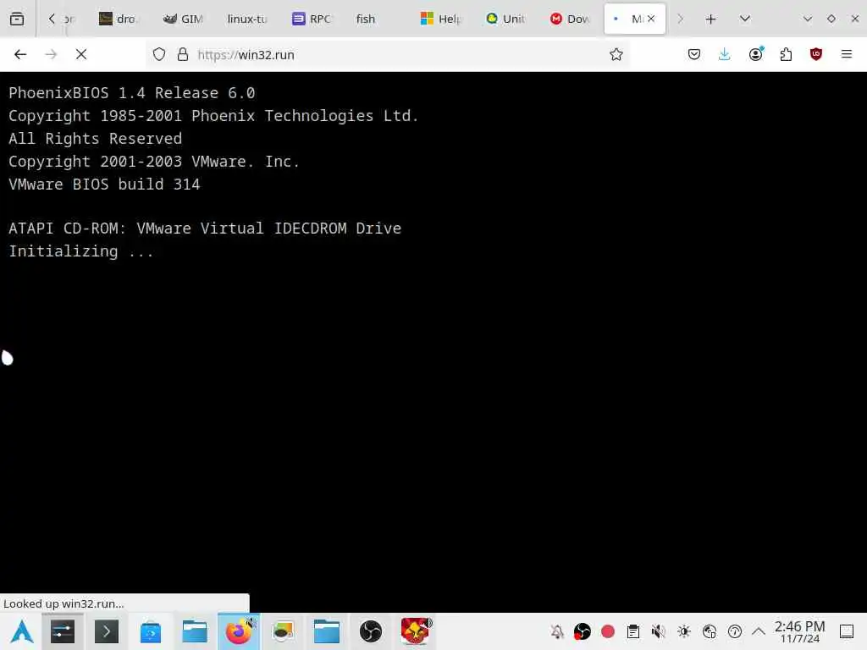
Task: Switch to the GIMP tab
Action: click(x=183, y=19)
